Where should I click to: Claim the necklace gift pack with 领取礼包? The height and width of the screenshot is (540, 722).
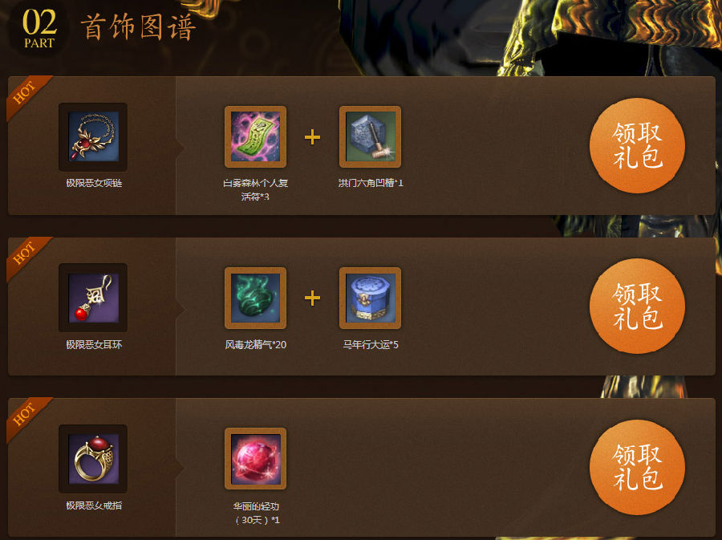637,145
